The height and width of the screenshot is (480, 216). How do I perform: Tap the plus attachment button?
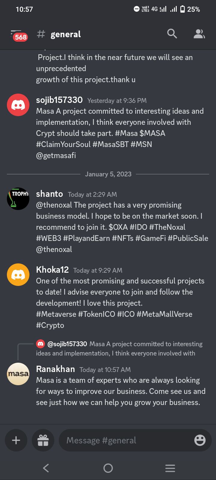tap(16, 440)
